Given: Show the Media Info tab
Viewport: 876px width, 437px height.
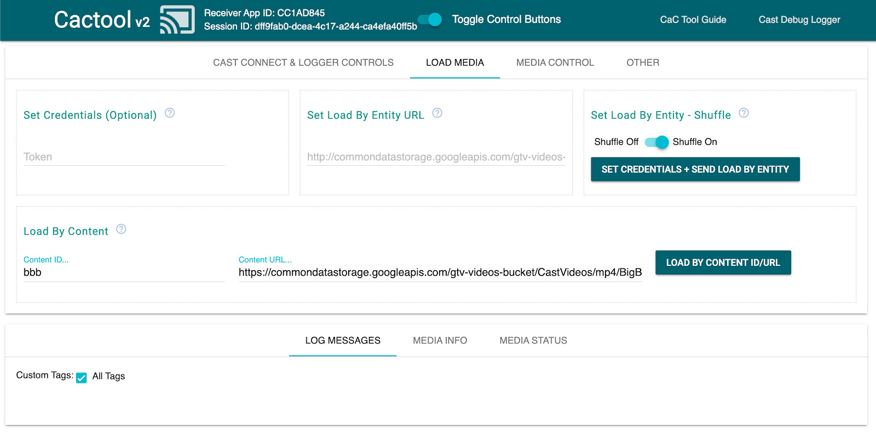Looking at the screenshot, I should [x=440, y=340].
